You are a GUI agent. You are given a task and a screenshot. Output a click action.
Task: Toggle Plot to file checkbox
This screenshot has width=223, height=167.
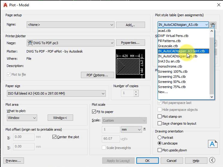[9, 74]
